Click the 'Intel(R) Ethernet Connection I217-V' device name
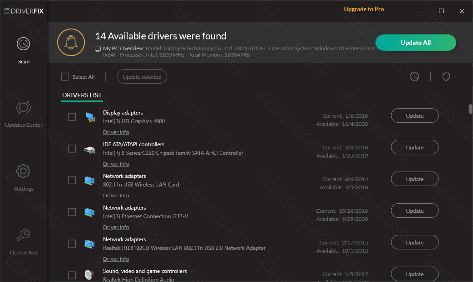This screenshot has height=282, width=473. (145, 216)
